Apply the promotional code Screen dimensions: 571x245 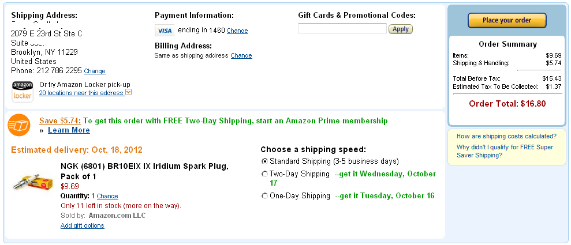[x=400, y=29]
